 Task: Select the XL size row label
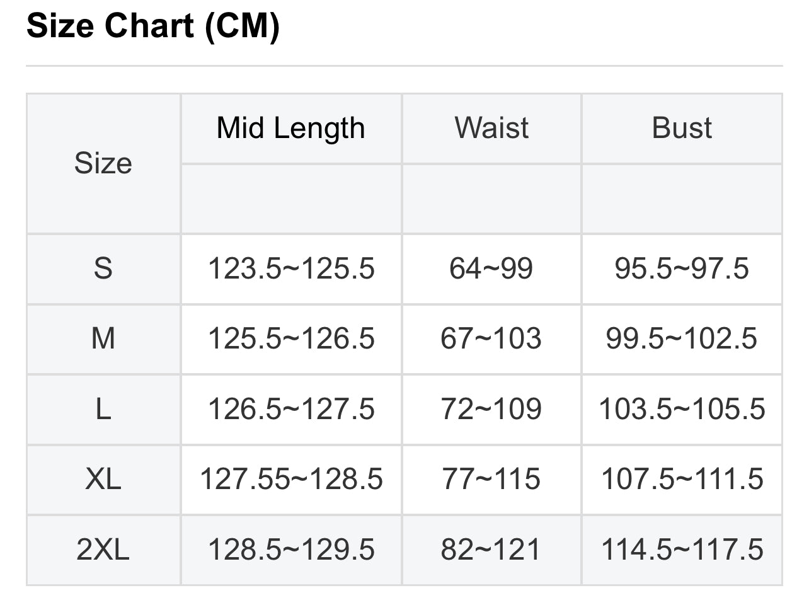103,479
